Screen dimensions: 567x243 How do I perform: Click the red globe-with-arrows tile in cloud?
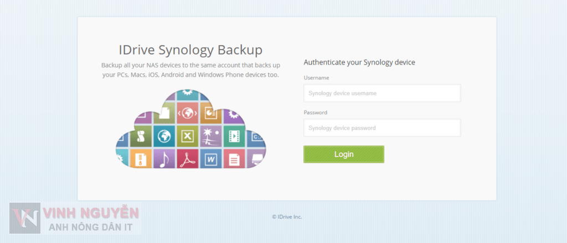188,113
